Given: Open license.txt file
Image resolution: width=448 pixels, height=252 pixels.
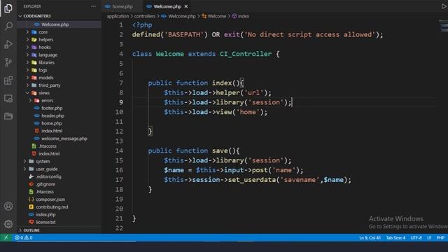Looking at the screenshot, I should [x=45, y=222].
